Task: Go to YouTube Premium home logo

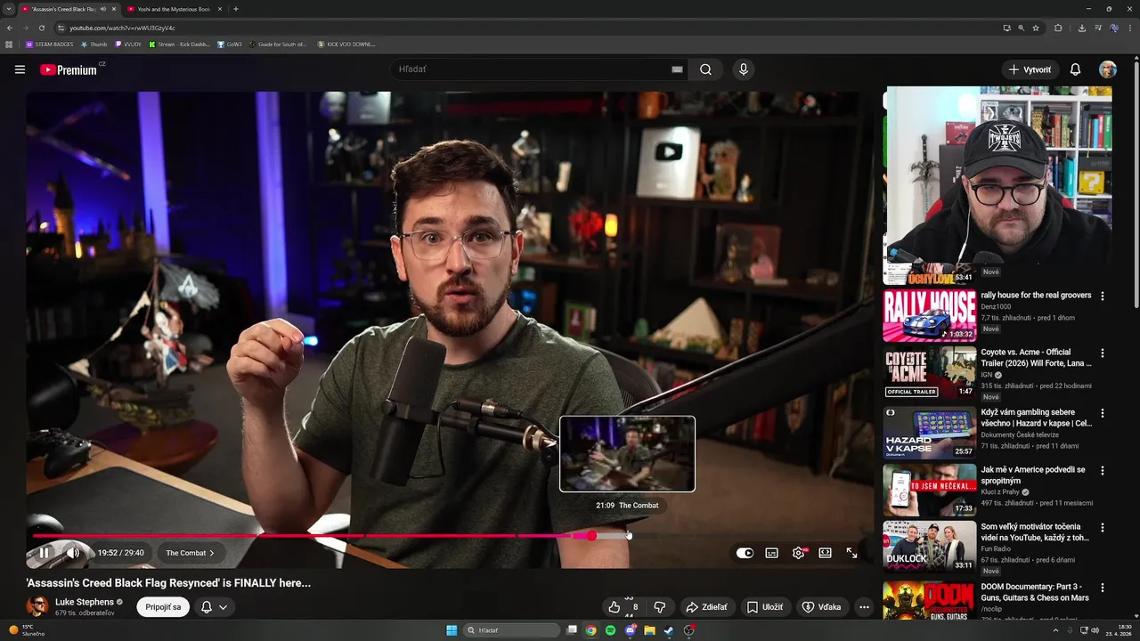Action: point(69,69)
